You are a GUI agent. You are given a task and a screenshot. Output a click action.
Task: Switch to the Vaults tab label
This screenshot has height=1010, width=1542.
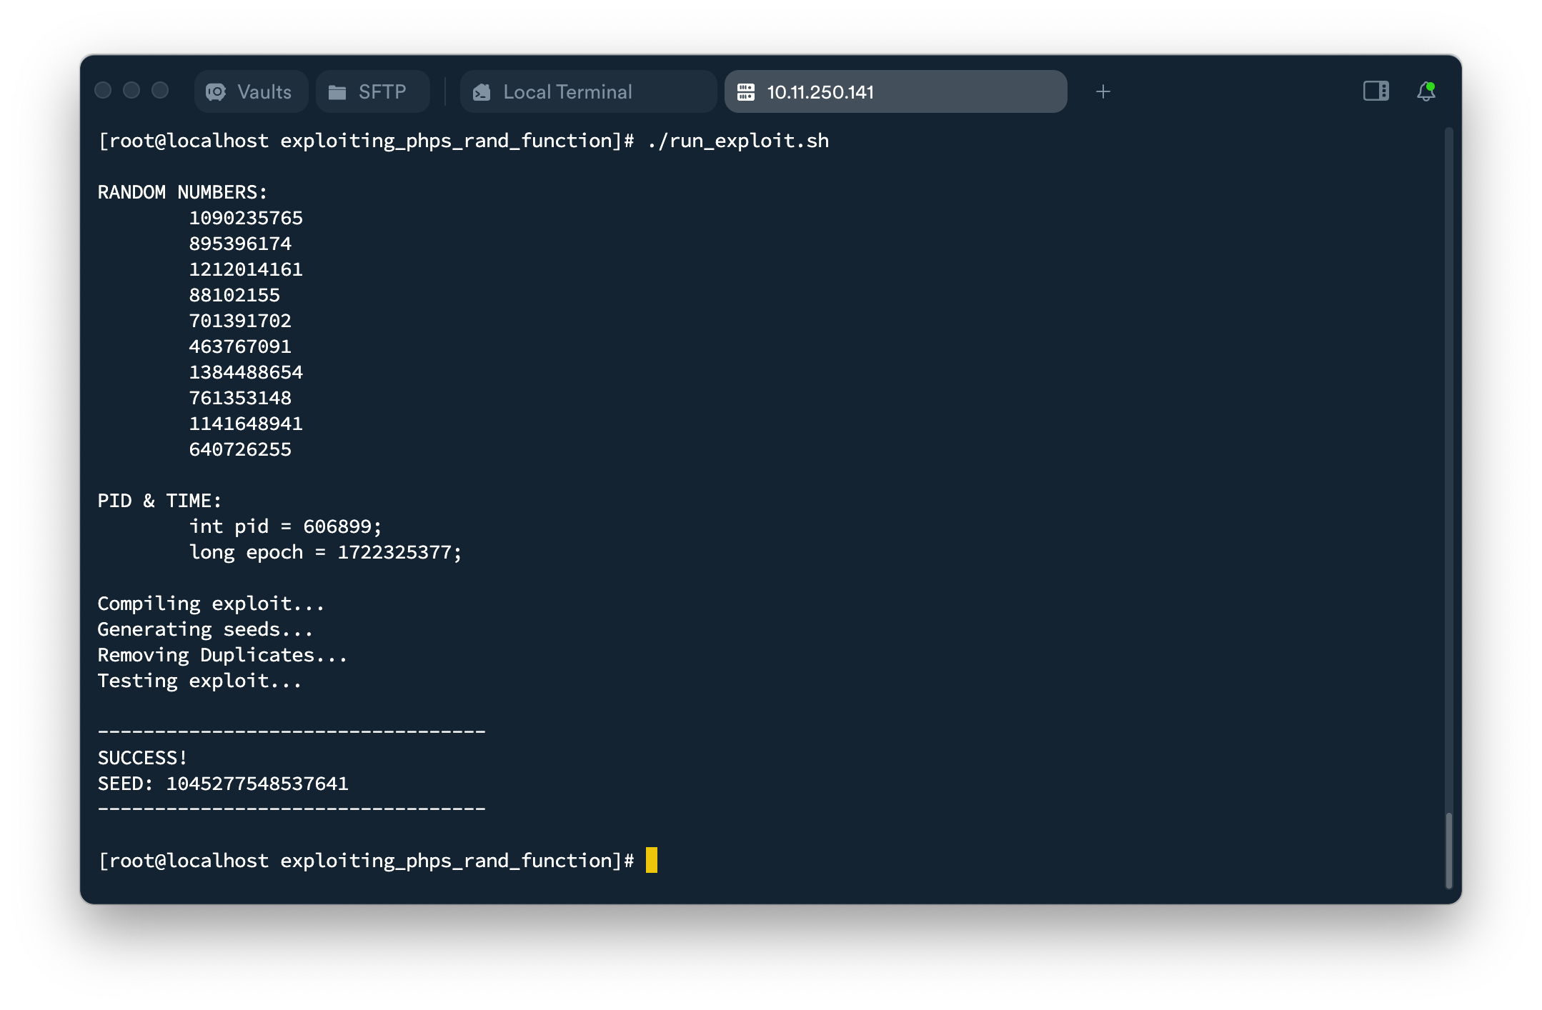264,92
